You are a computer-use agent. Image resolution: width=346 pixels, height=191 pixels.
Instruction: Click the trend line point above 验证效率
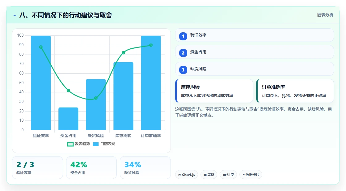point(41,47)
